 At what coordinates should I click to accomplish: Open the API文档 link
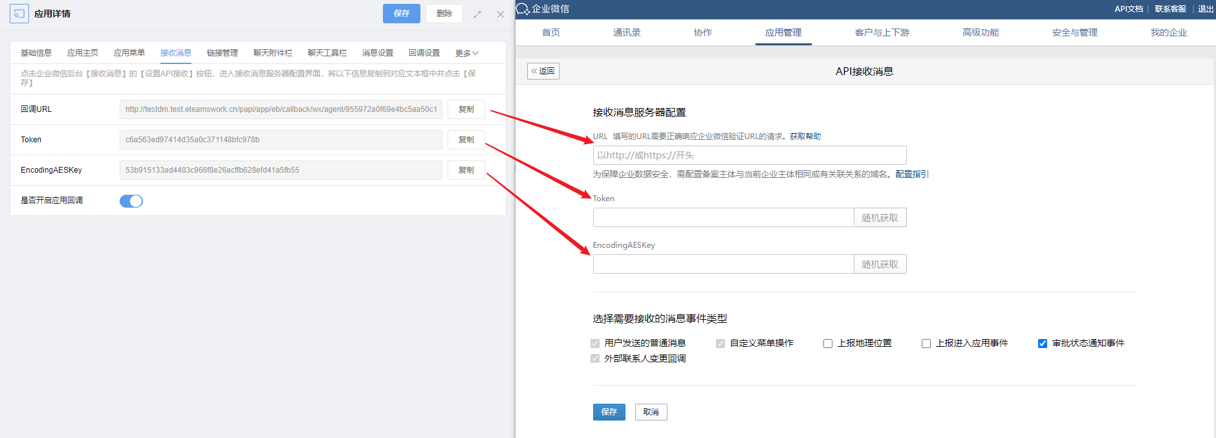(x=1129, y=9)
